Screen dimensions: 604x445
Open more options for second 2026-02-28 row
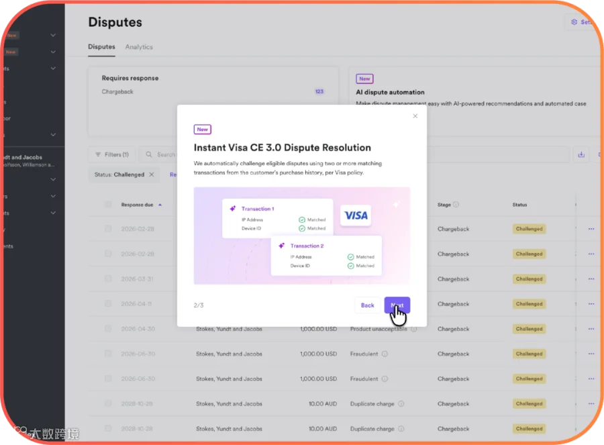(591, 254)
